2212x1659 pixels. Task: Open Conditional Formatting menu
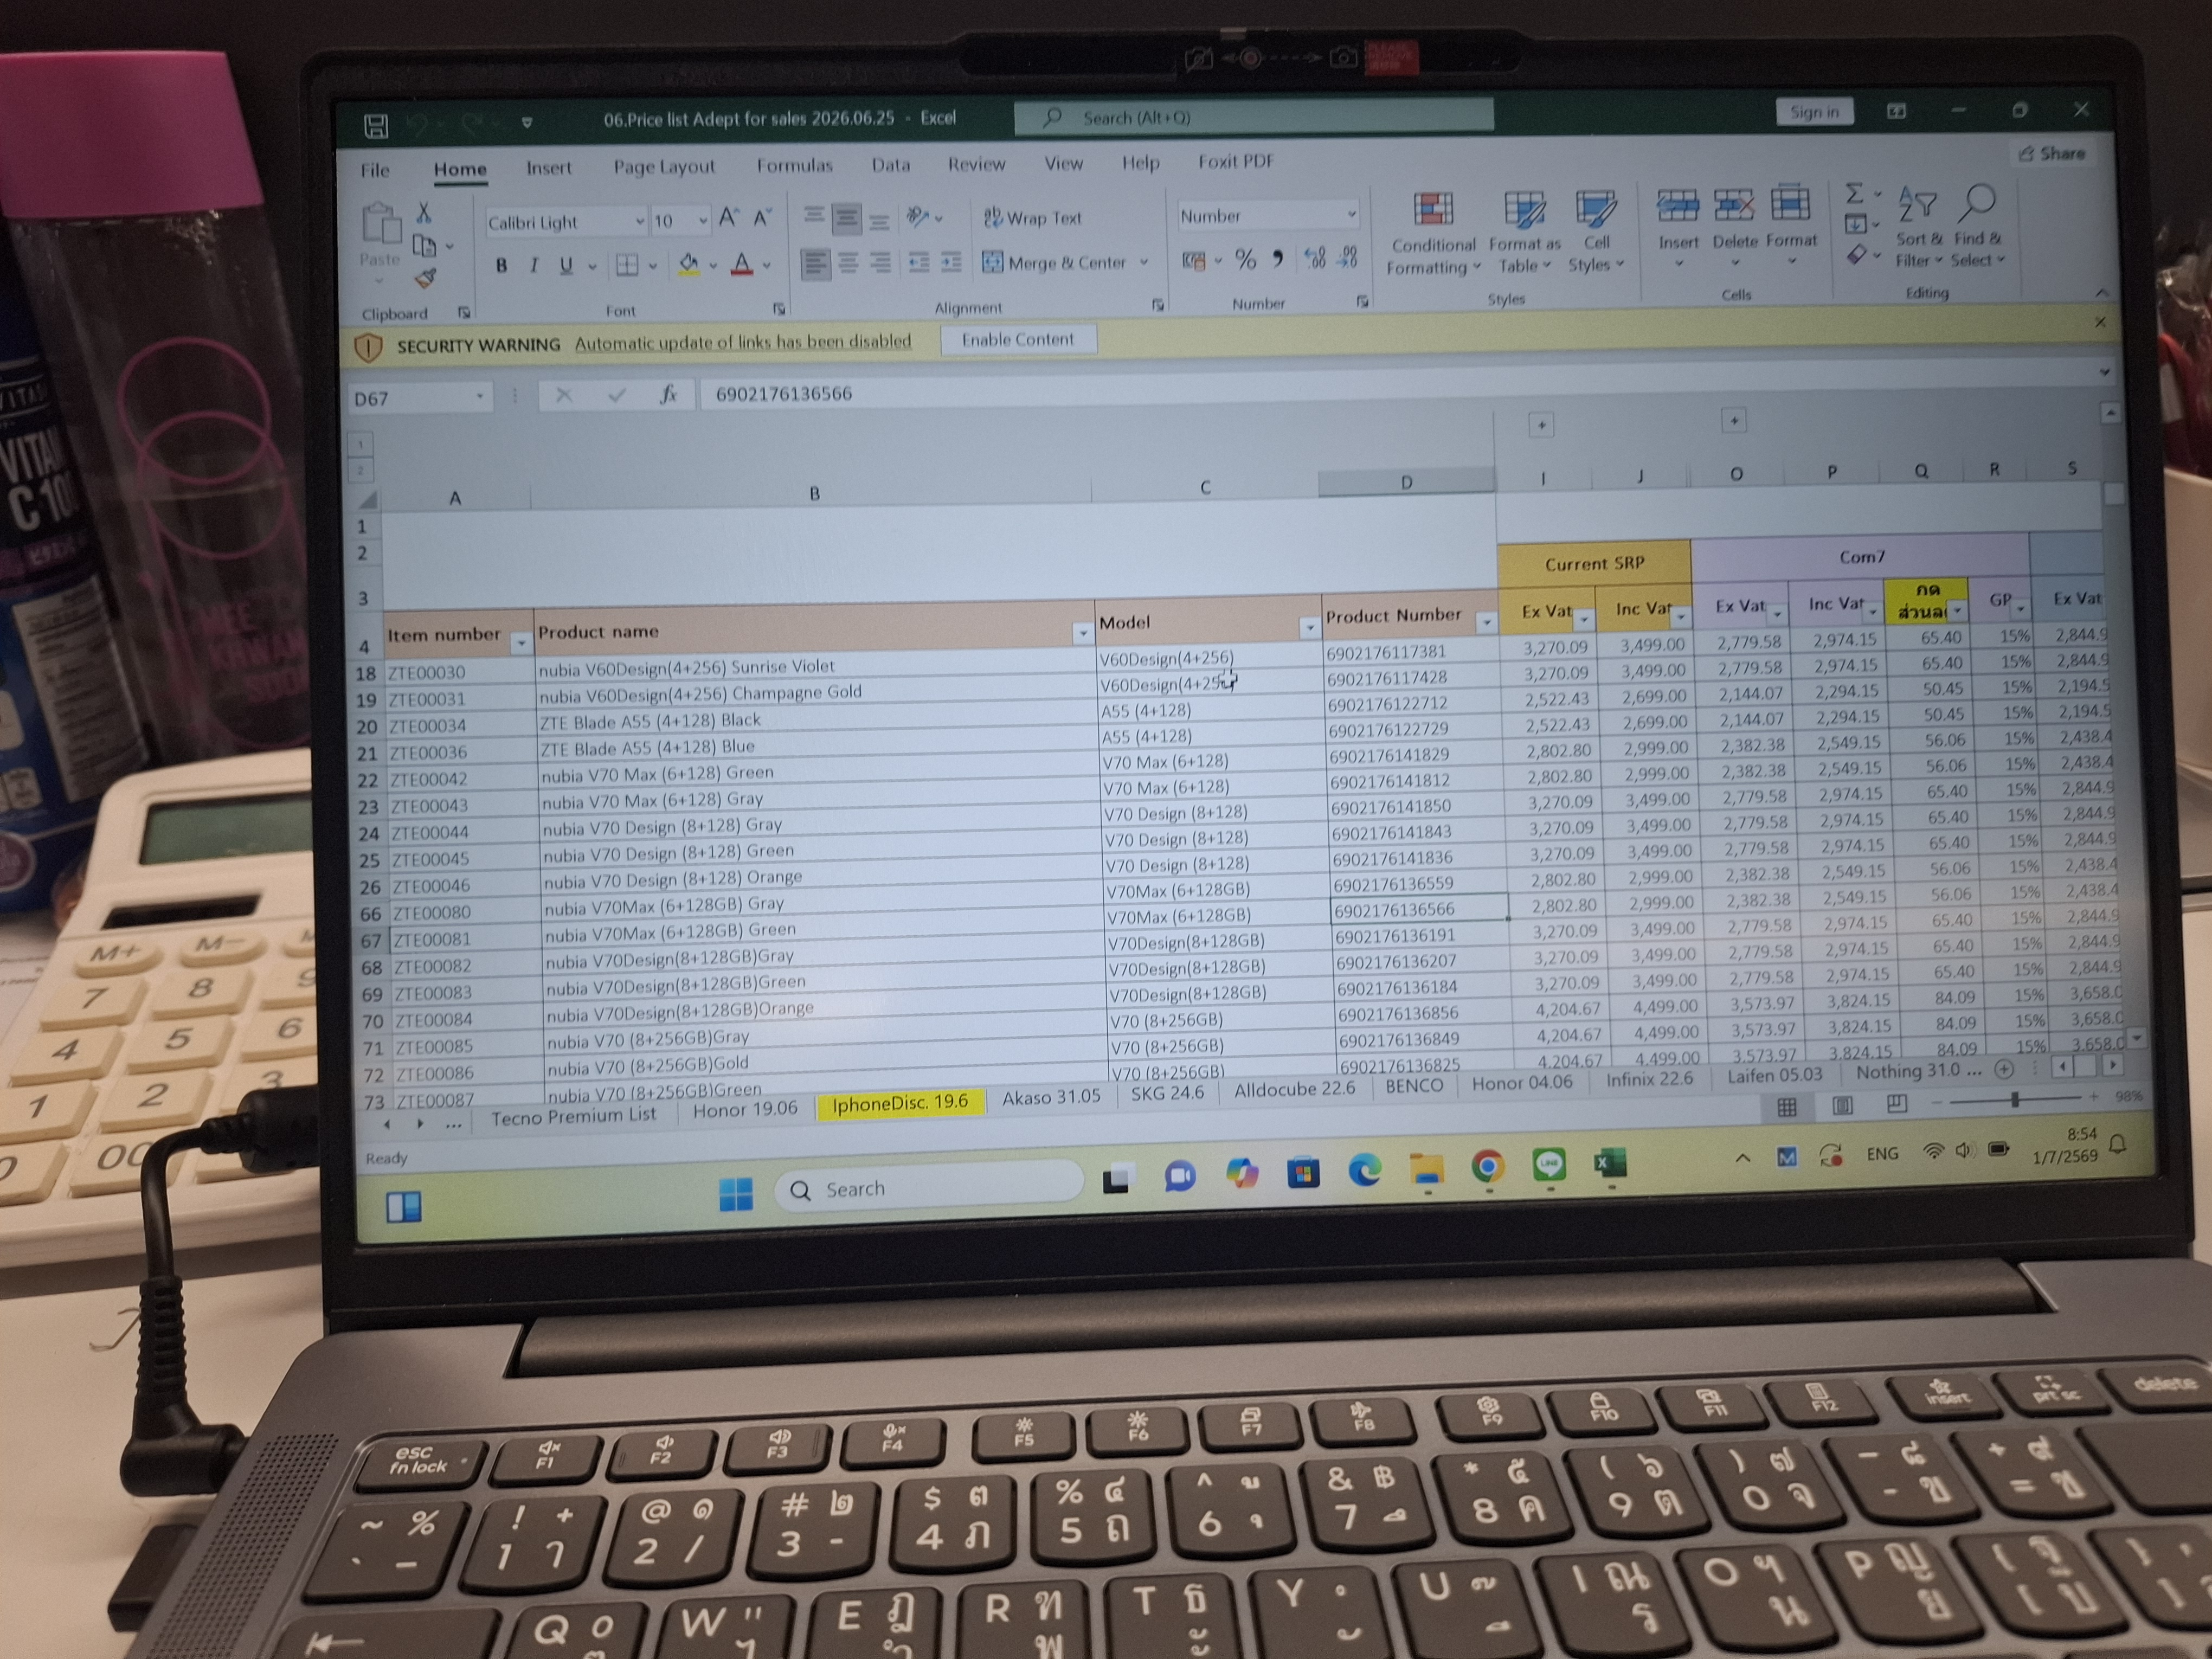click(1433, 234)
